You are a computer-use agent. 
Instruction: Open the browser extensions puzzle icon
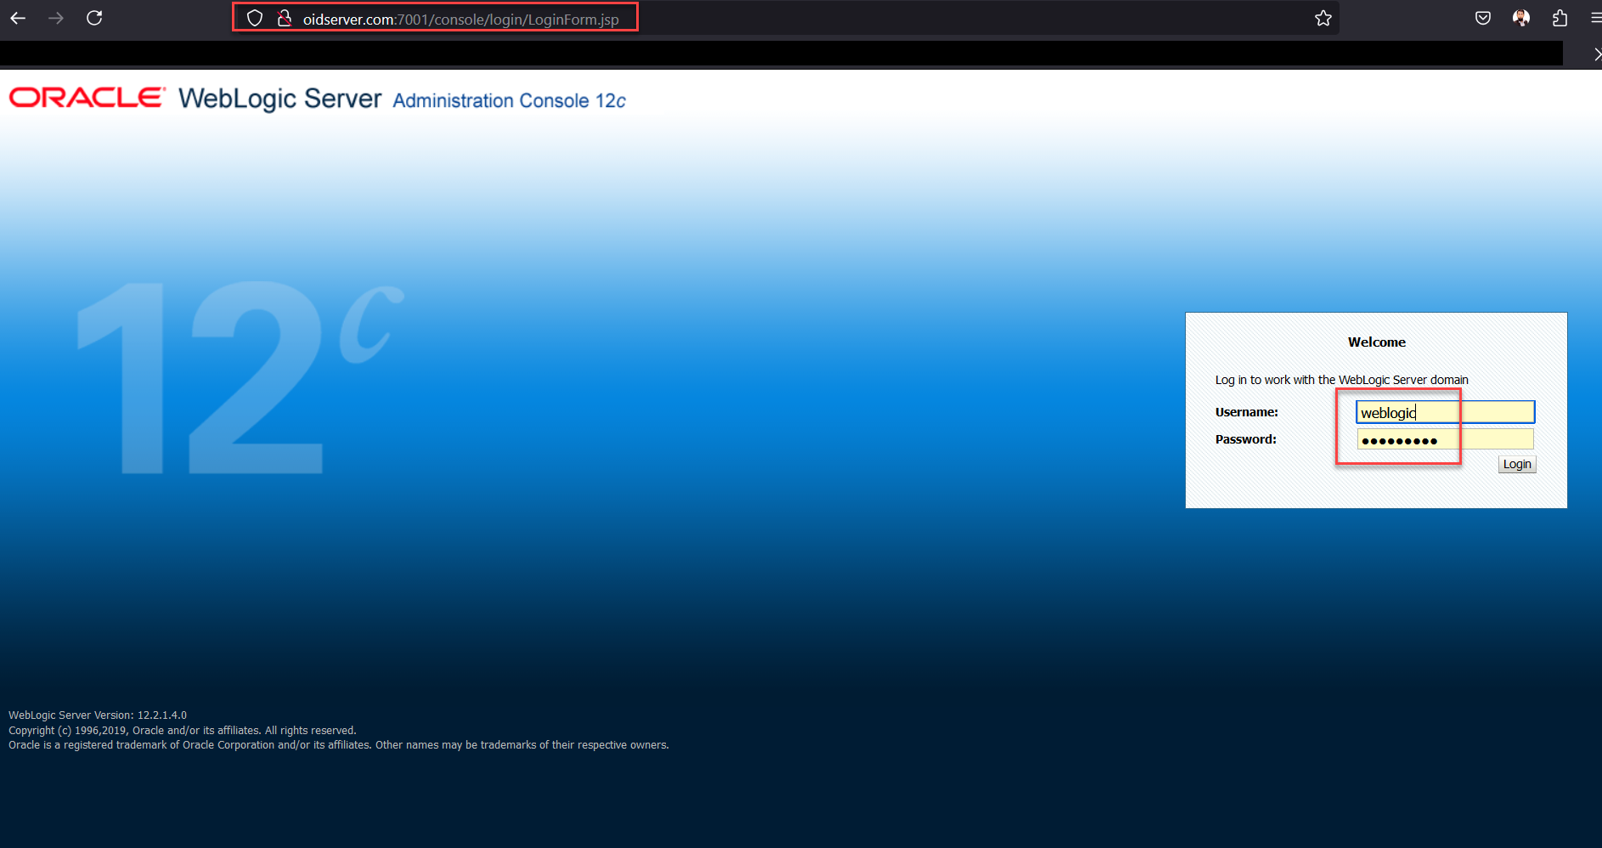pyautogui.click(x=1560, y=18)
